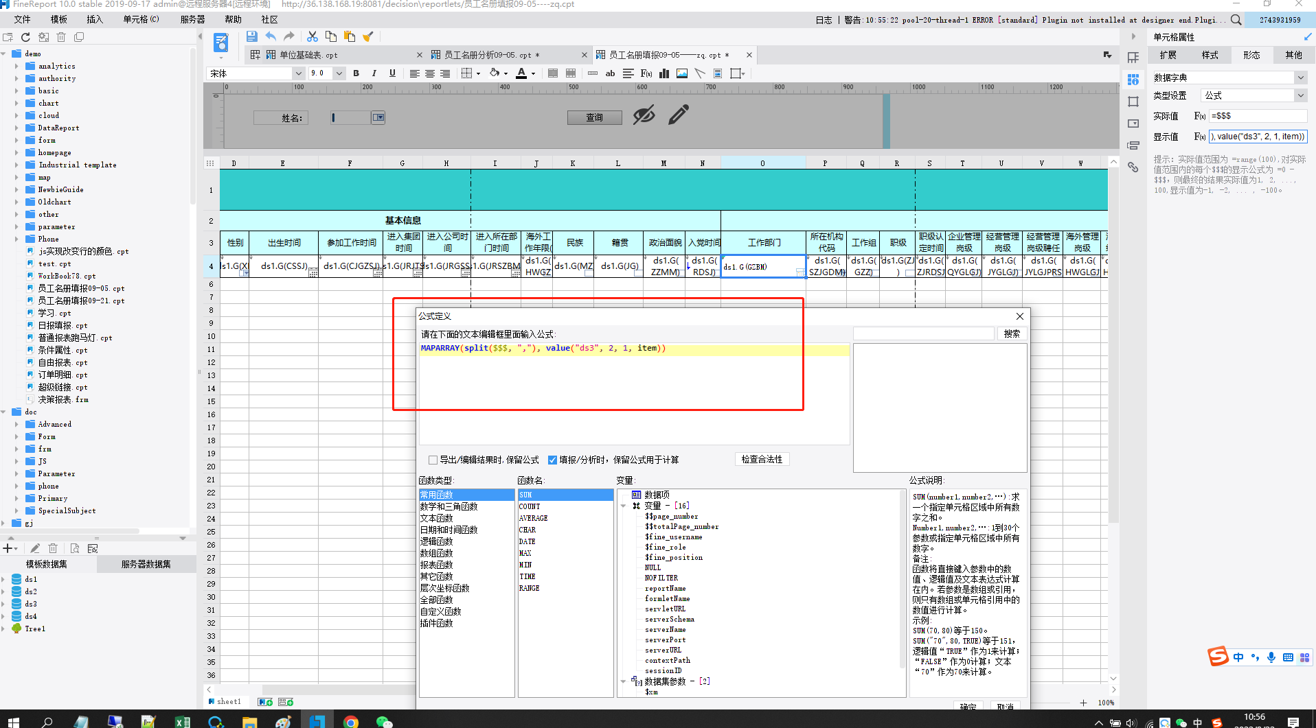Unmerge the selected cells
Viewport: 1316px width, 728px height.
click(x=571, y=73)
